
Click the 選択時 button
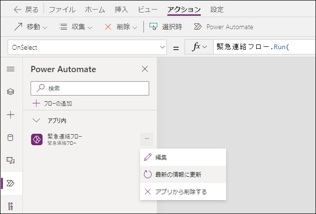pyautogui.click(x=166, y=27)
